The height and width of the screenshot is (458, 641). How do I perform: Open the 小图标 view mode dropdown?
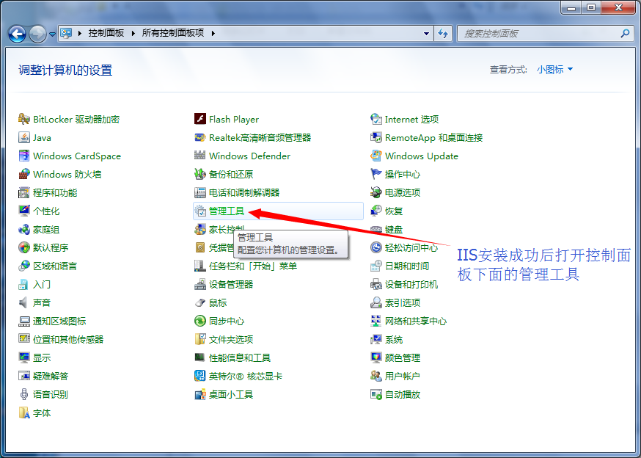pos(554,70)
